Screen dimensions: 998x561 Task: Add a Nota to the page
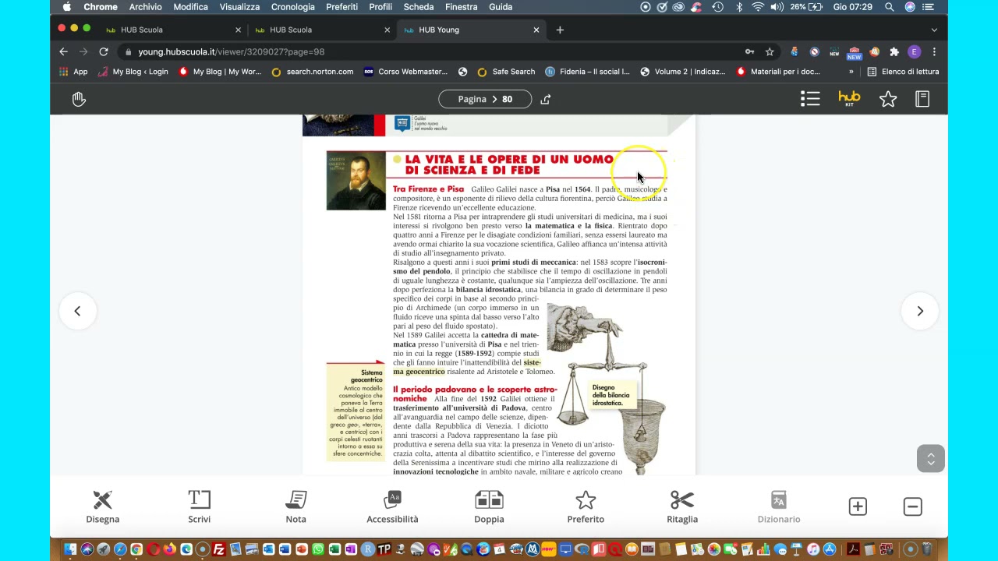click(x=296, y=507)
